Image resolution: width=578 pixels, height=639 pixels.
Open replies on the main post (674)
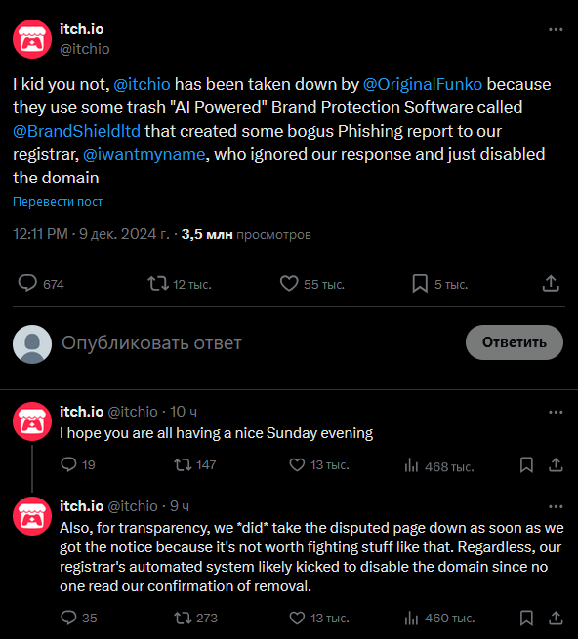pos(27,284)
